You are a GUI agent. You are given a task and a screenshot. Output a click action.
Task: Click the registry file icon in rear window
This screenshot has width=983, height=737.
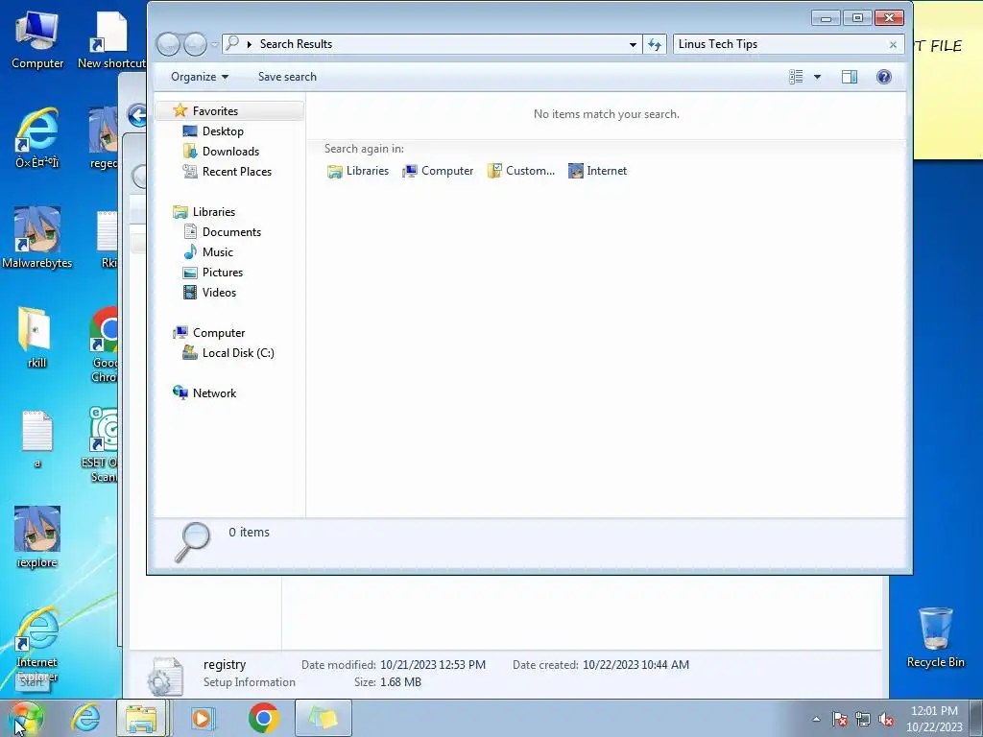click(166, 676)
